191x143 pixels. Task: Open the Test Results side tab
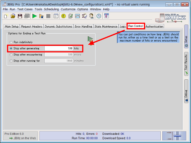[x=186, y=64]
